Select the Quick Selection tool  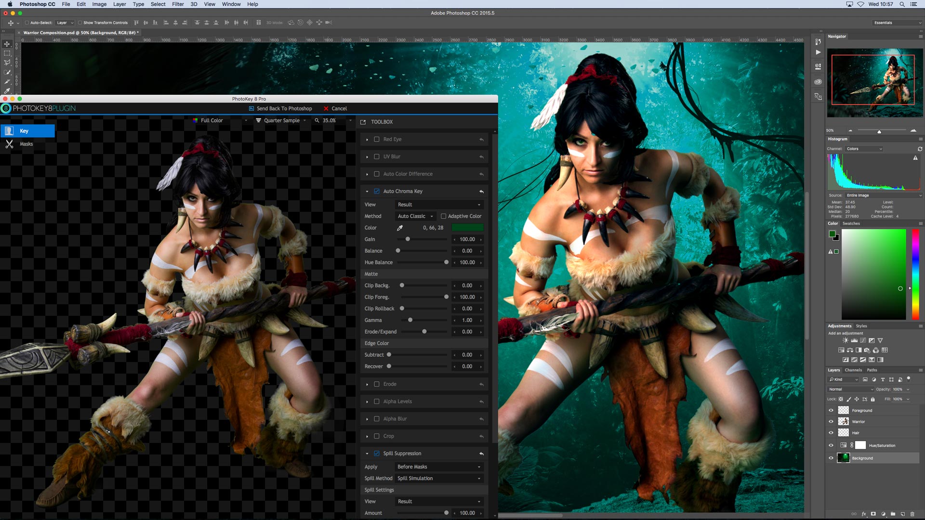pos(7,72)
